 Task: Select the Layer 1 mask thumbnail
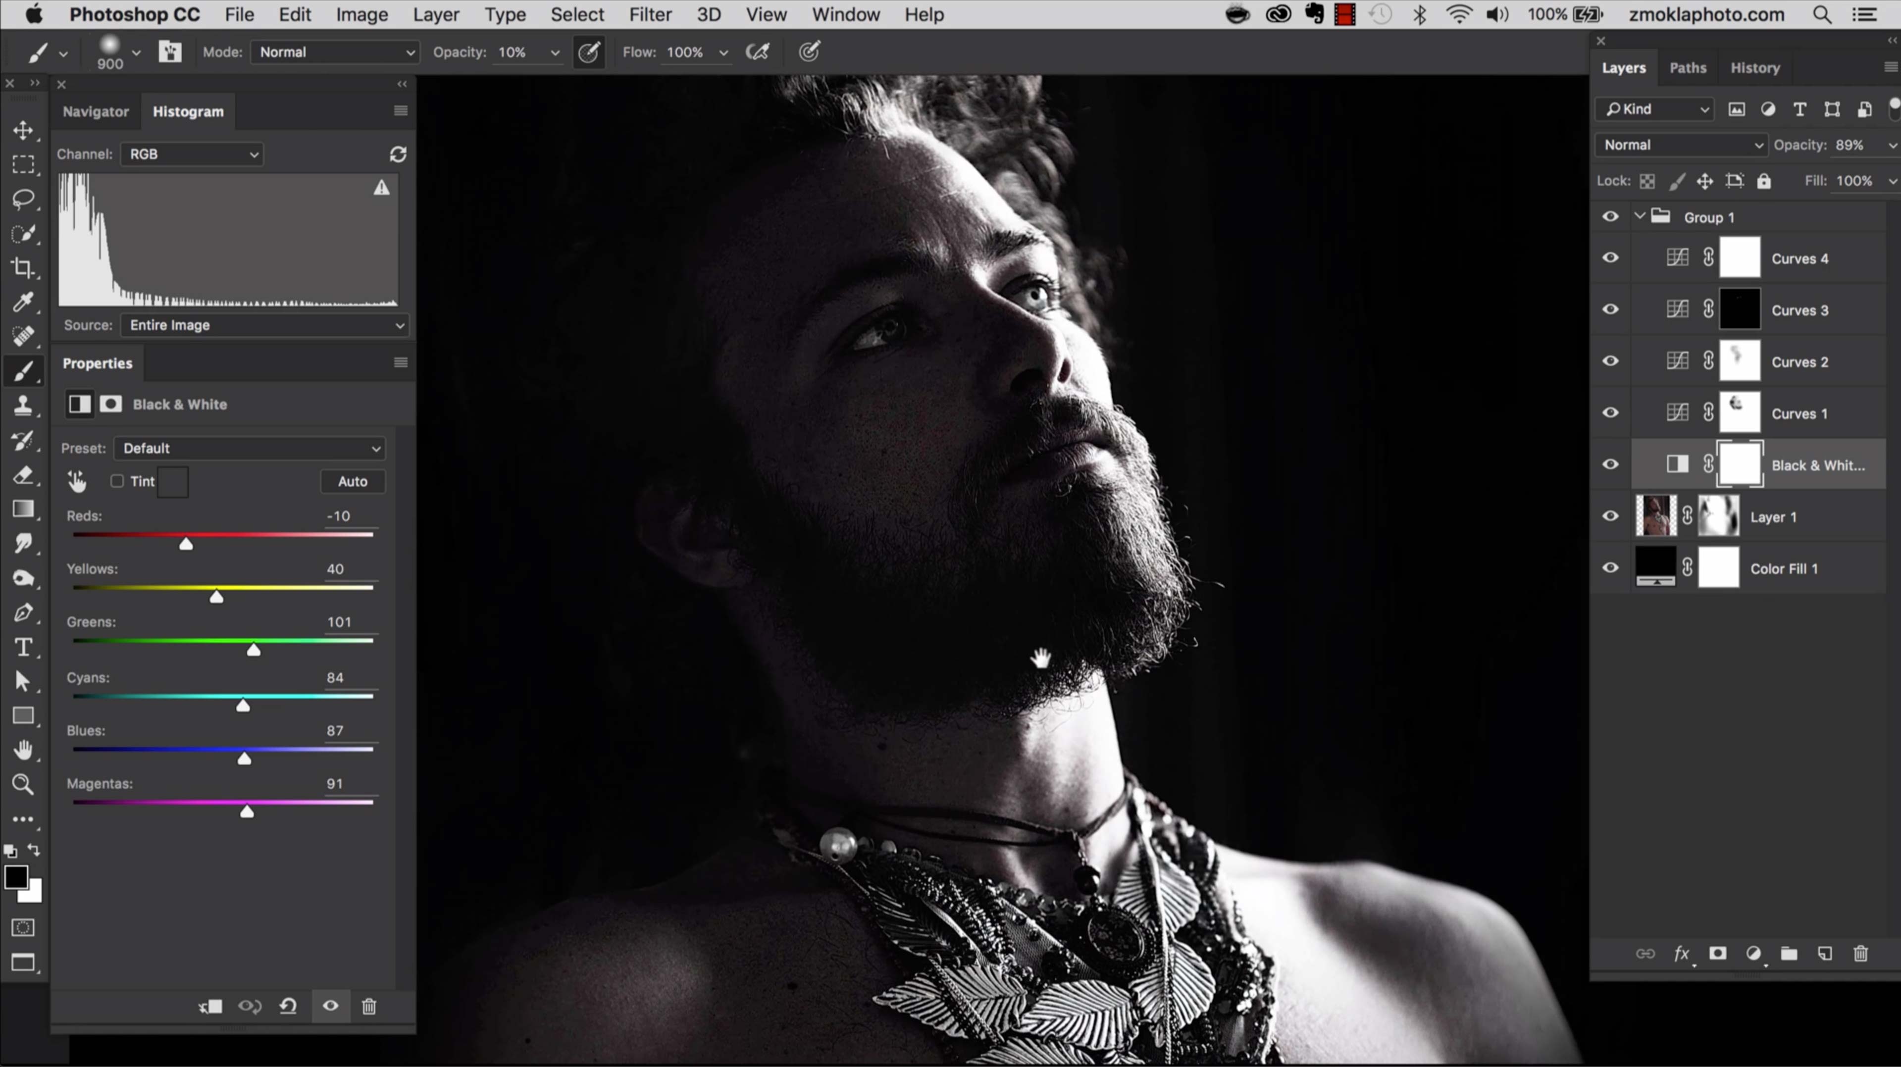tap(1719, 516)
